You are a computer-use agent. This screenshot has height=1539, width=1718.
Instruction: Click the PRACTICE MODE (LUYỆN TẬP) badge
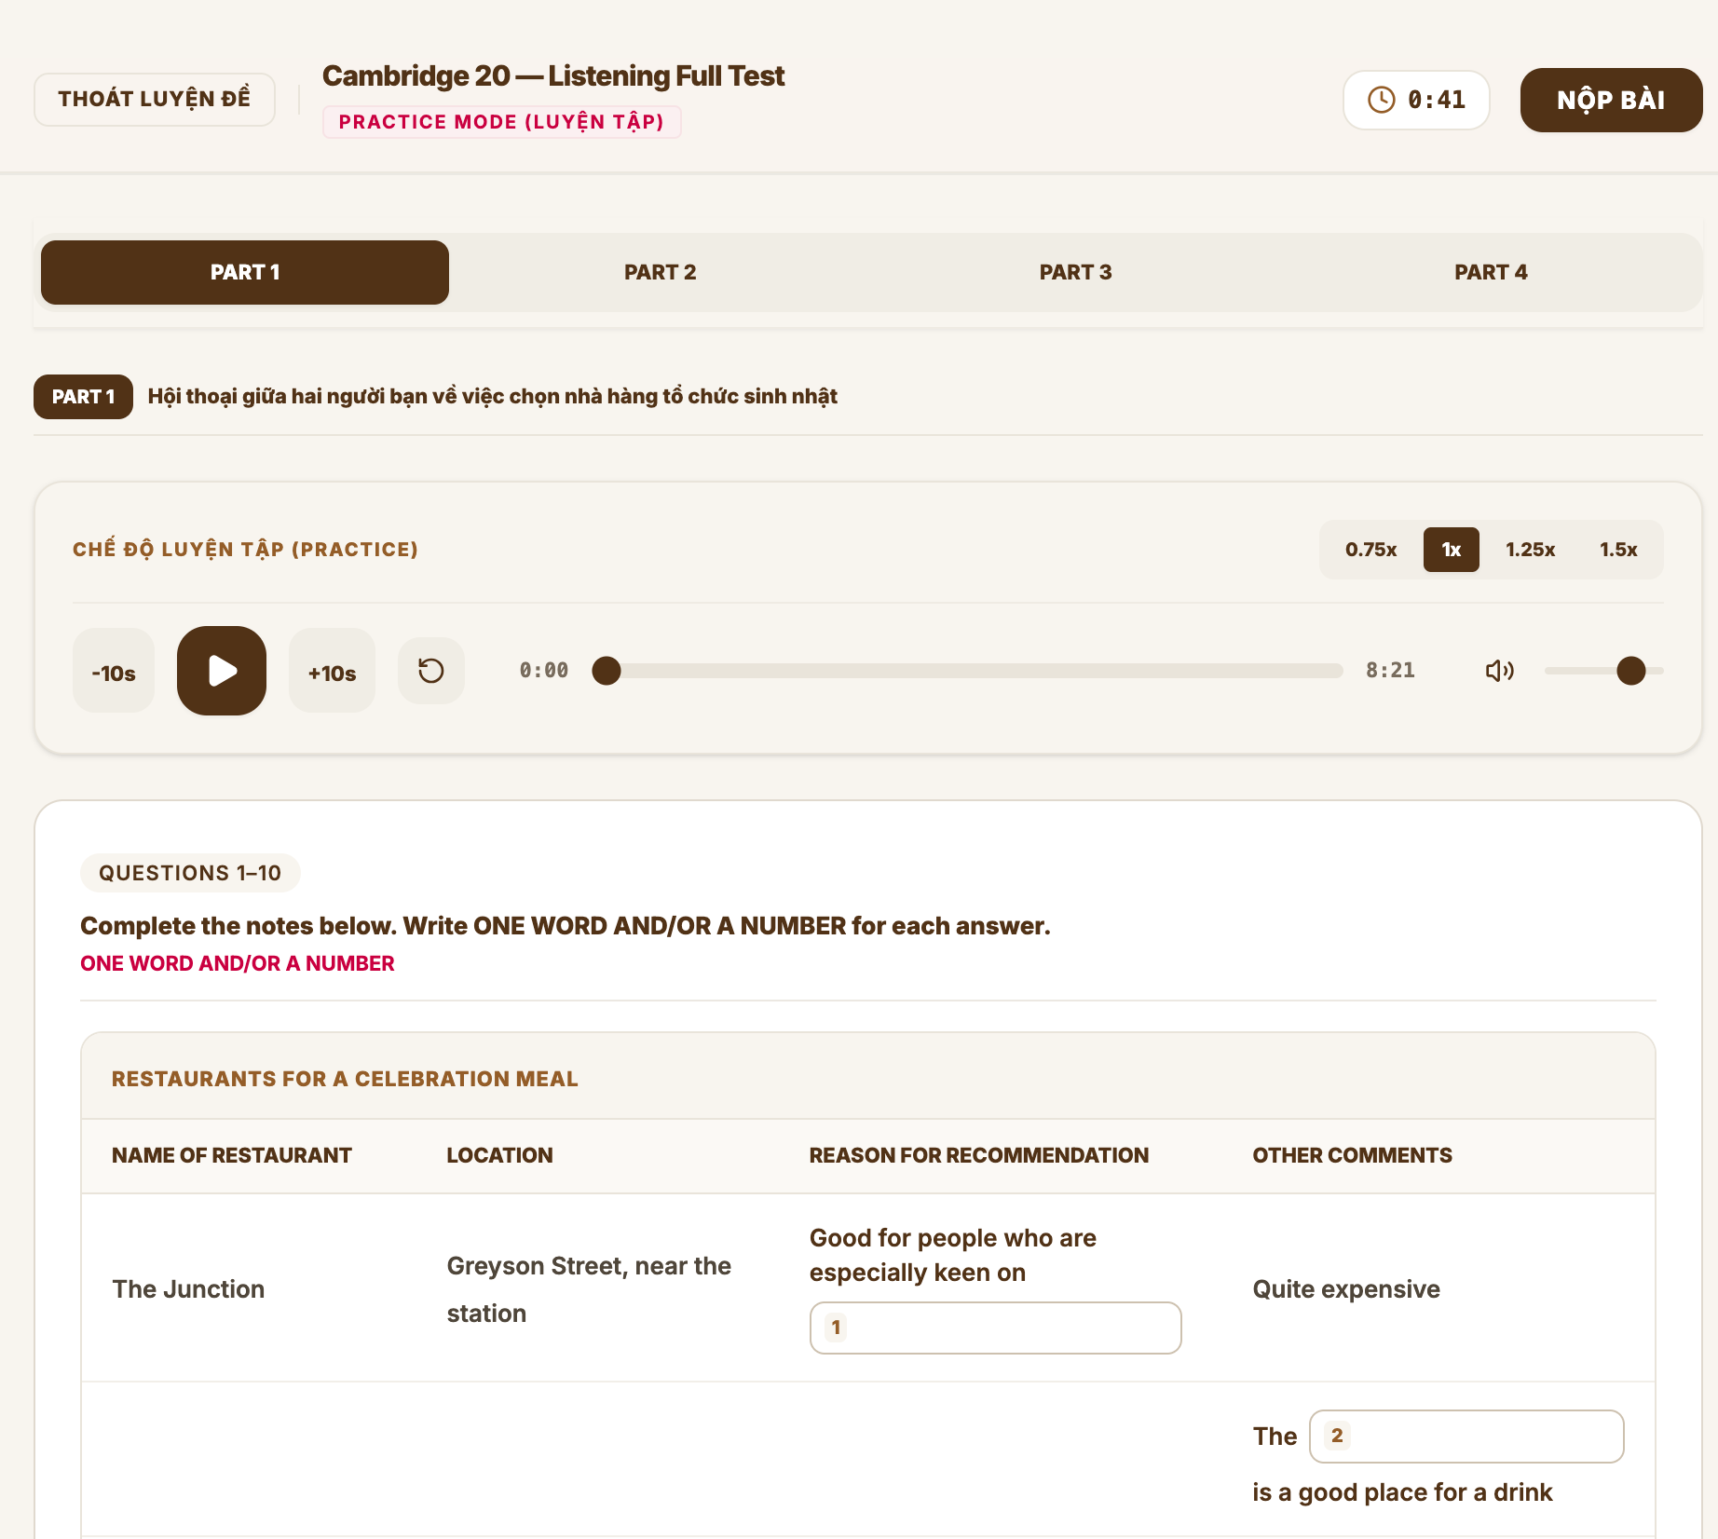[x=501, y=122]
